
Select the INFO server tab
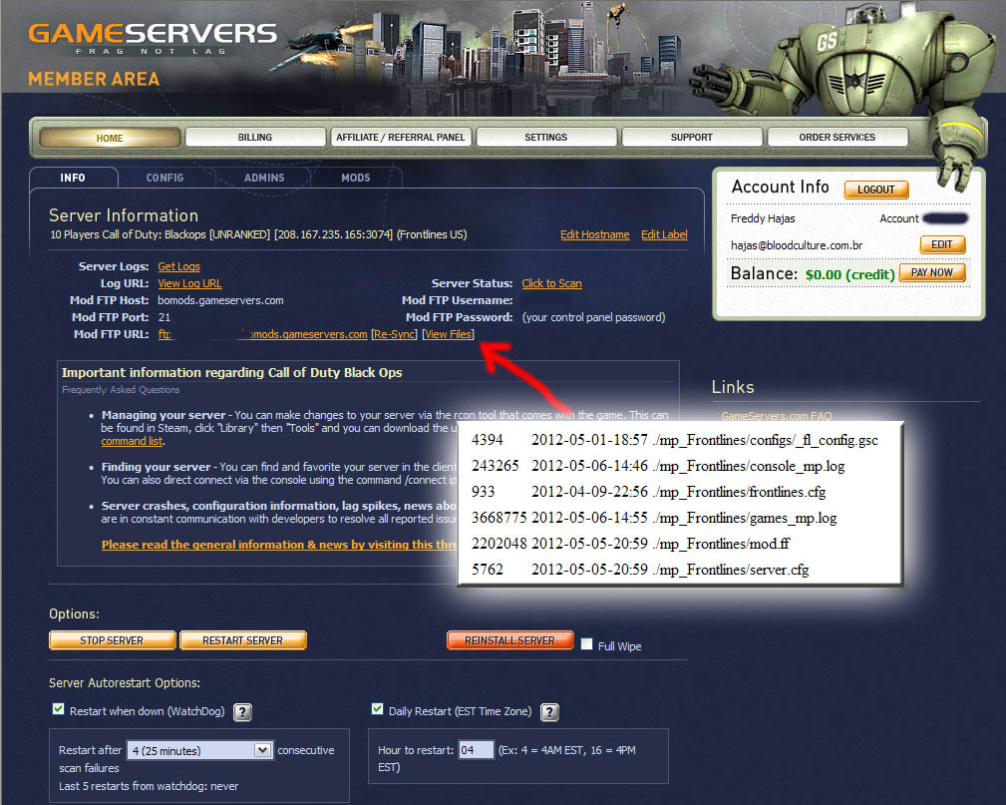tap(73, 178)
